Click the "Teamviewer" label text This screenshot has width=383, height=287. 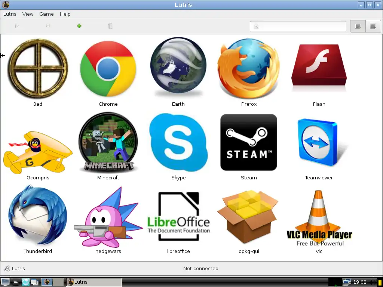(x=319, y=178)
